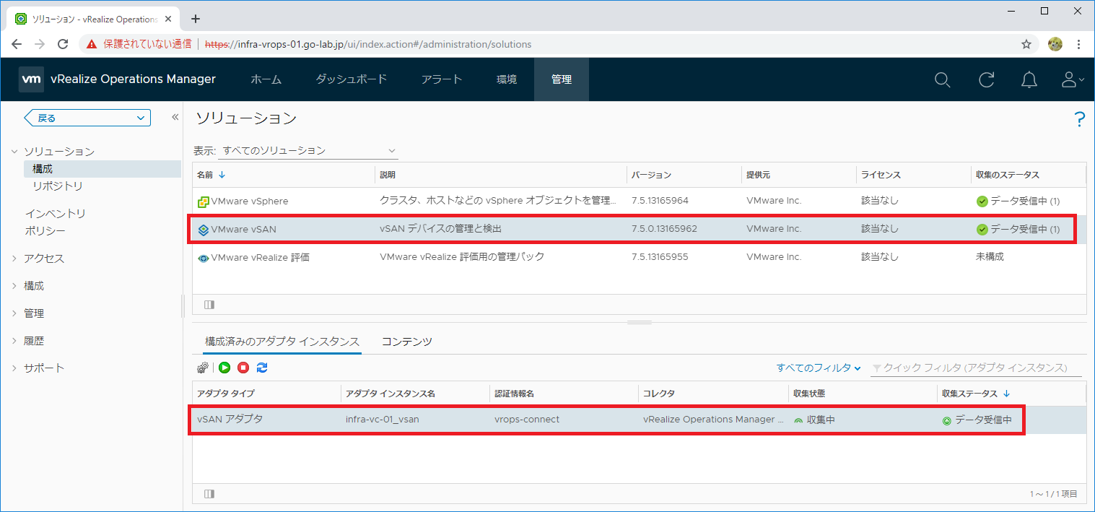Viewport: 1095px width, 512px height.
Task: Select the highlighted 構成 item under ソリューション
Action: click(102, 169)
